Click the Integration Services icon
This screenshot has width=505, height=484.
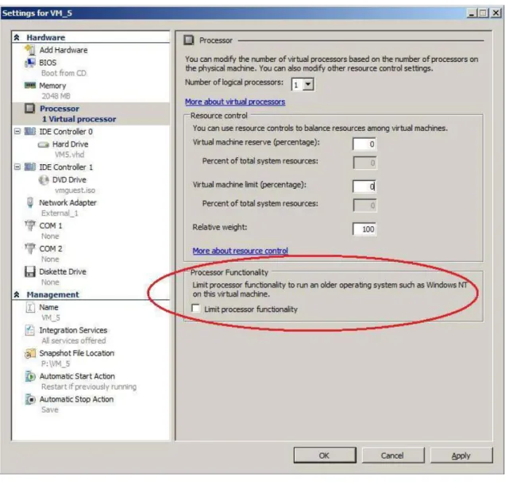pyautogui.click(x=30, y=330)
